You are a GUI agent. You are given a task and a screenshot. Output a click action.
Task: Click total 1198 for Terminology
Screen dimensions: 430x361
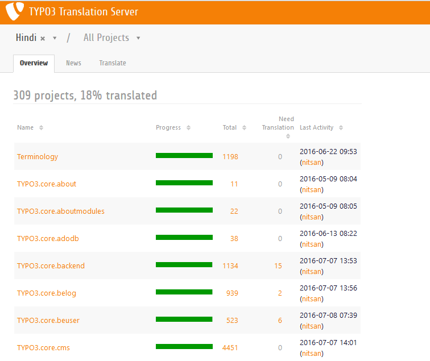pyautogui.click(x=230, y=157)
